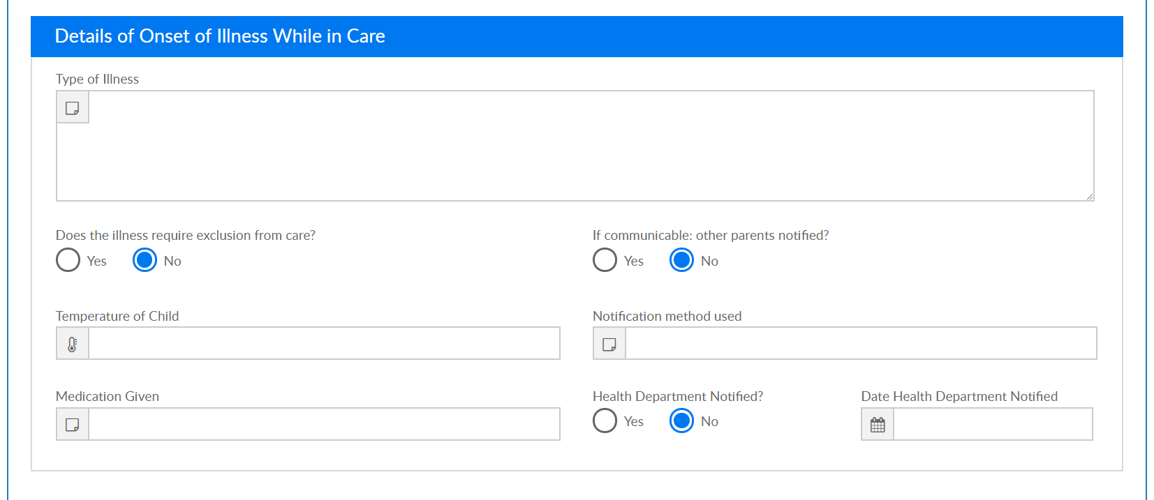Click the Temperature of Child label
Viewport: 1154px width, 500px height.
117,317
